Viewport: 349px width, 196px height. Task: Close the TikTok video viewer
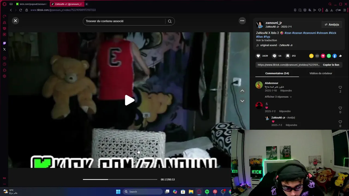[16, 21]
